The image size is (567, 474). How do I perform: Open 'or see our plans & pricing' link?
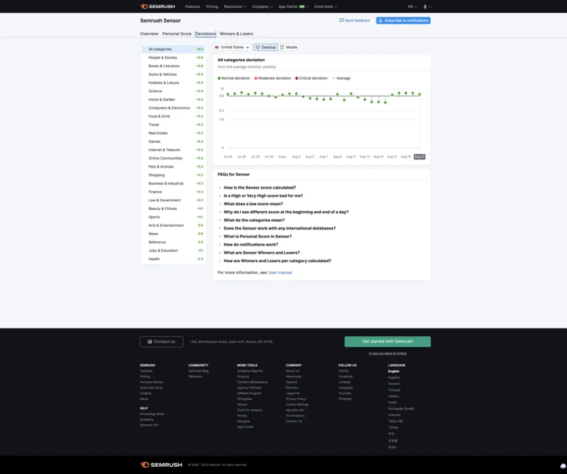(x=387, y=353)
